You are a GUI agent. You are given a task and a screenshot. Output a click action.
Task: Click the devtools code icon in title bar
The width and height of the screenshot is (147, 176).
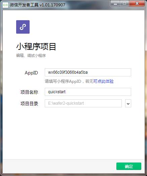pyautogui.click(x=5, y=5)
